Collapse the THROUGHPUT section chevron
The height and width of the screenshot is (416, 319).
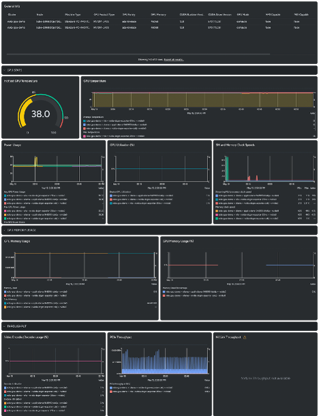(x=5, y=326)
